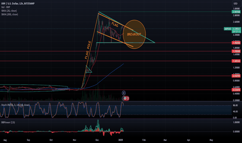Click the red 0.94799 price label
This screenshot has width=242, height=143.
click(236, 76)
